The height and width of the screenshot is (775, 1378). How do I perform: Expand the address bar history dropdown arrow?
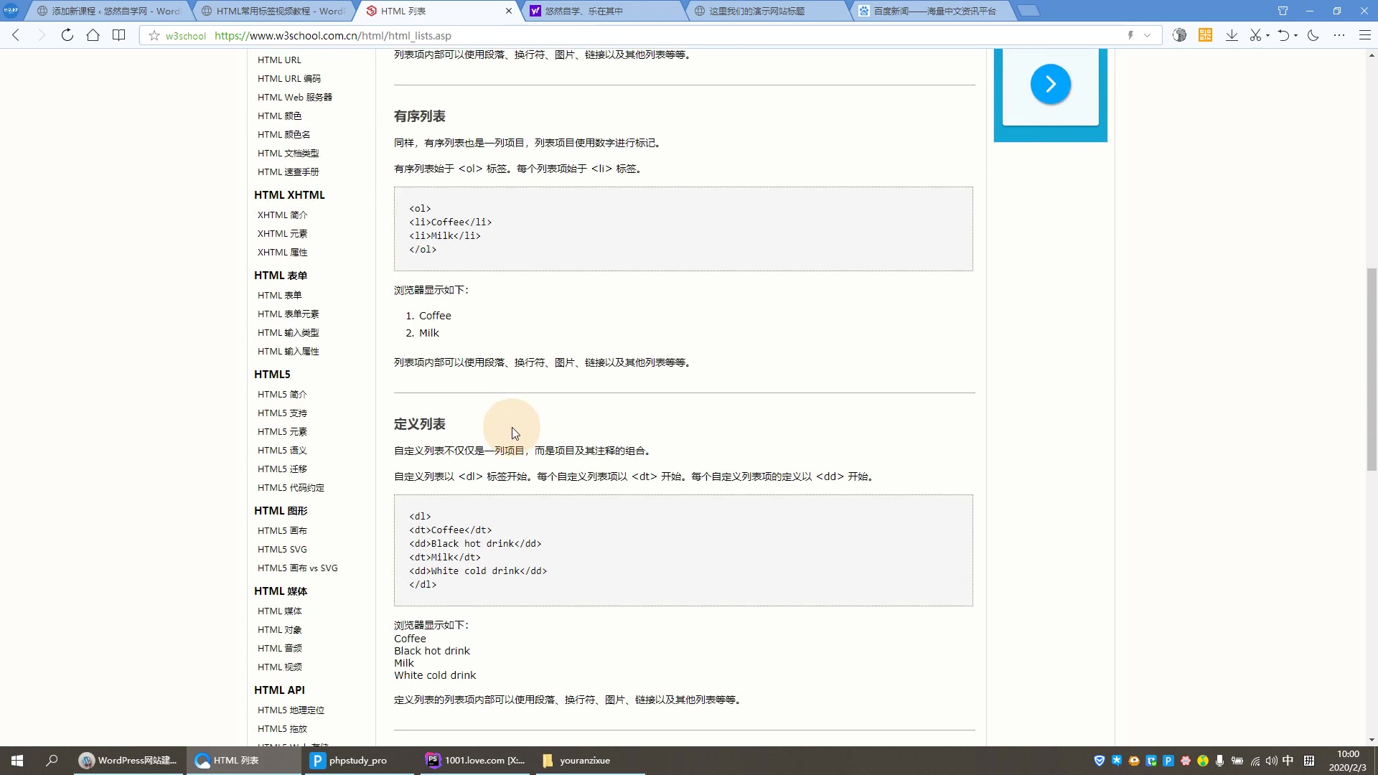pos(1147,35)
